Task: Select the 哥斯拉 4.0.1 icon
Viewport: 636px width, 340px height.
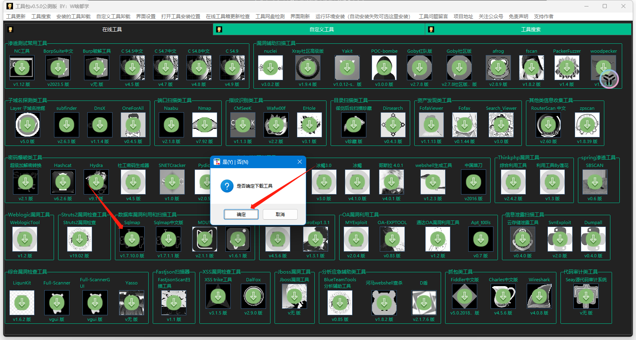Action: point(392,182)
